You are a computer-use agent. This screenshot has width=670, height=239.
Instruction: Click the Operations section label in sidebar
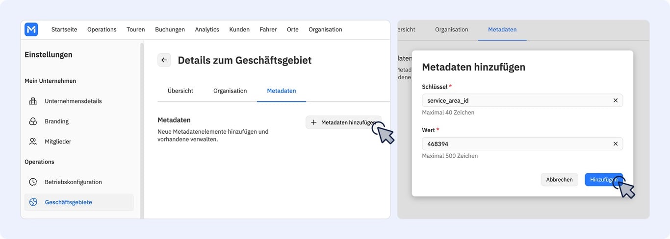[39, 162]
